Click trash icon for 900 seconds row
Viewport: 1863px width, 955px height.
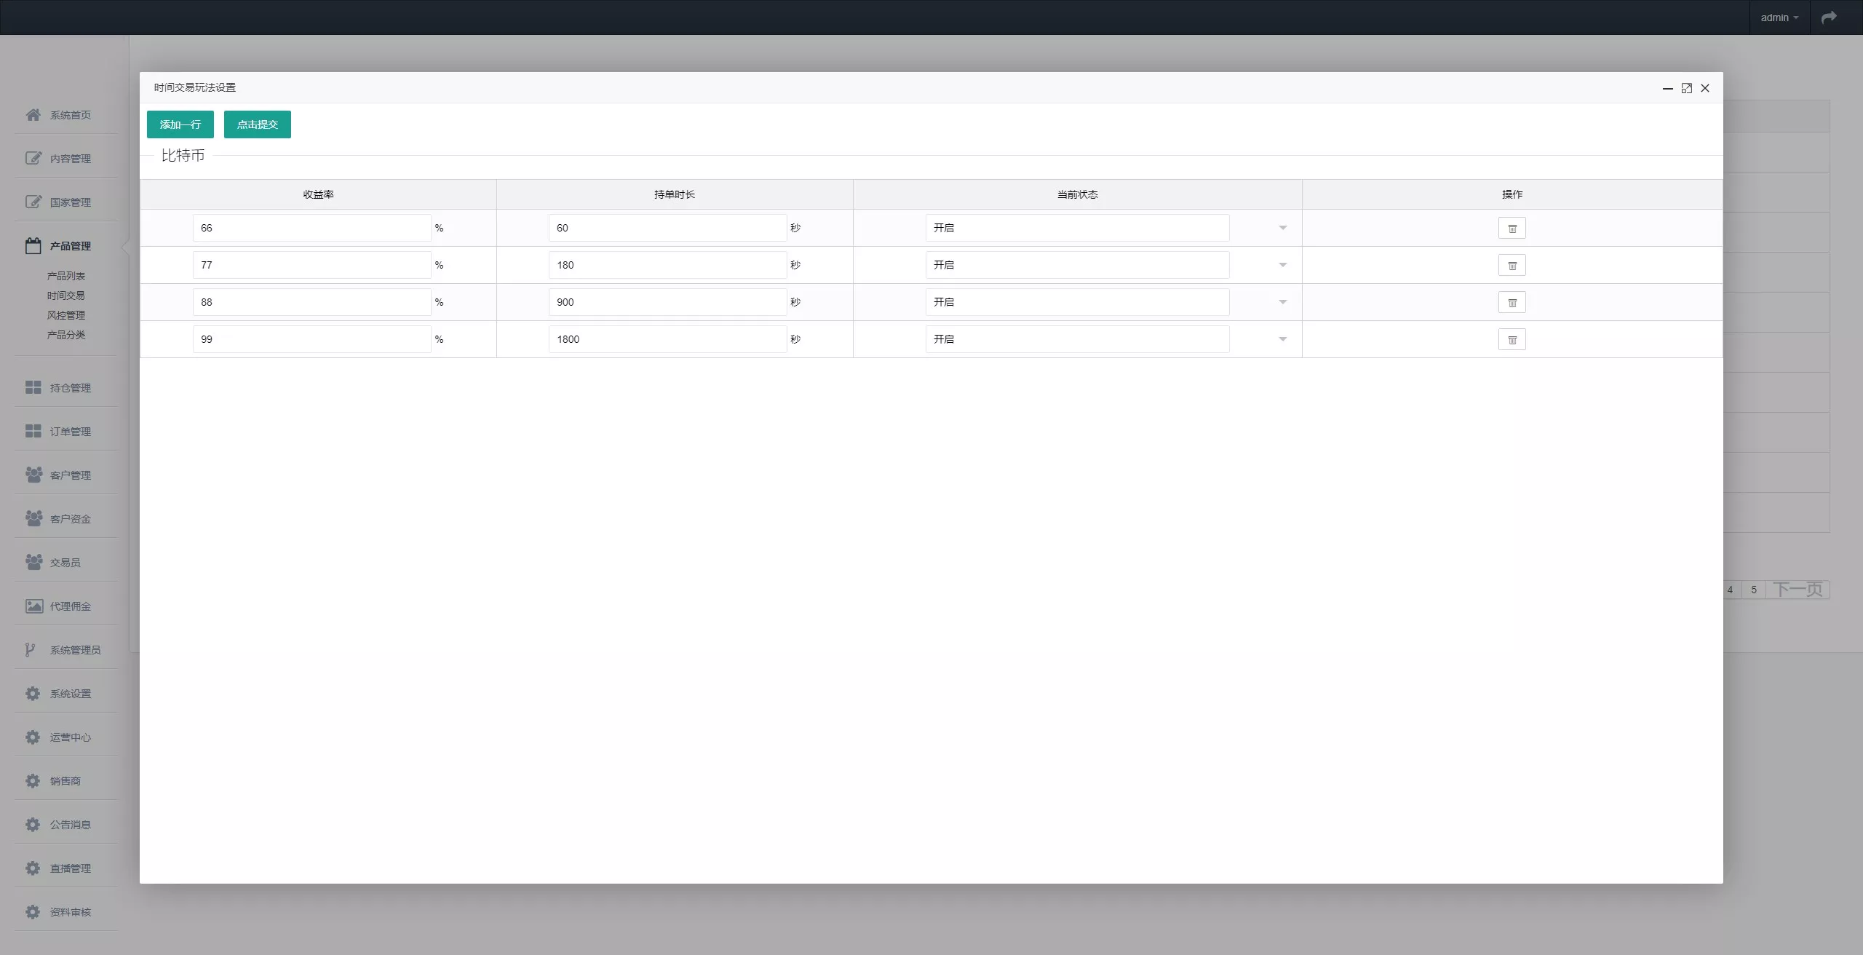(1512, 302)
